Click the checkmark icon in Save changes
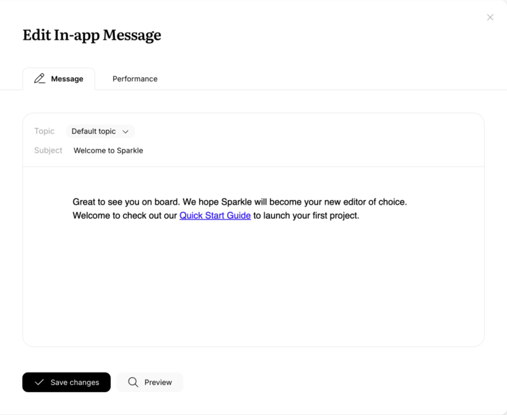The image size is (507, 415). [39, 382]
